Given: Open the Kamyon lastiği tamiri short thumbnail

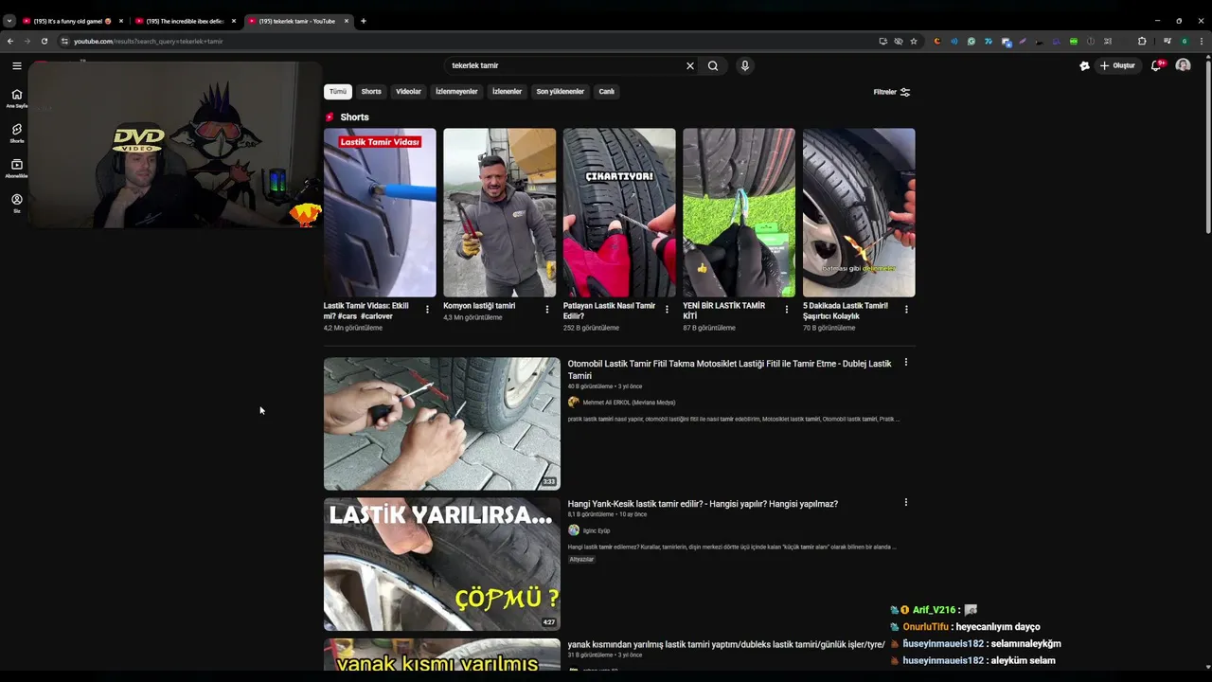Looking at the screenshot, I should coord(499,212).
